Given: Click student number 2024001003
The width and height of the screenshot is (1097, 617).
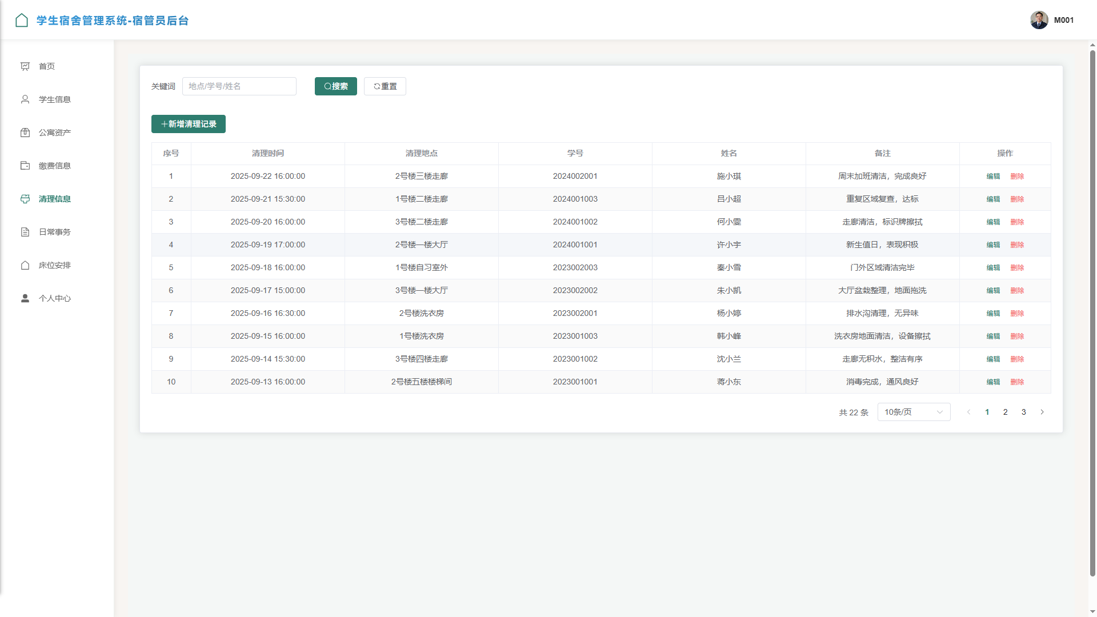Looking at the screenshot, I should pos(575,199).
